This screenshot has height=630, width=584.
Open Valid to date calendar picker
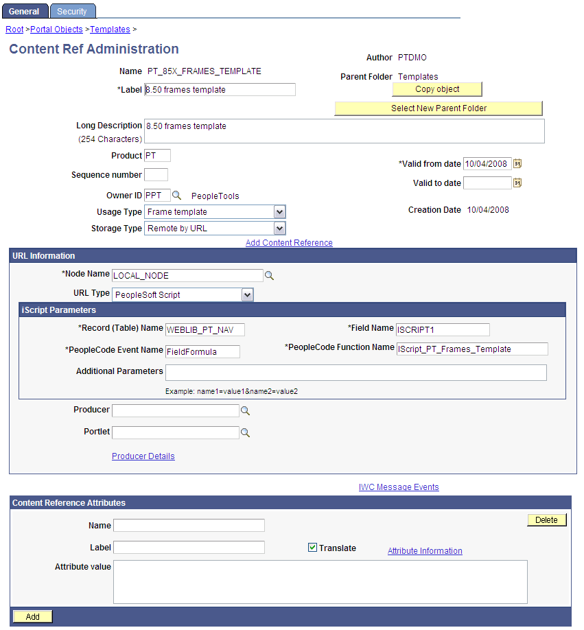click(518, 183)
